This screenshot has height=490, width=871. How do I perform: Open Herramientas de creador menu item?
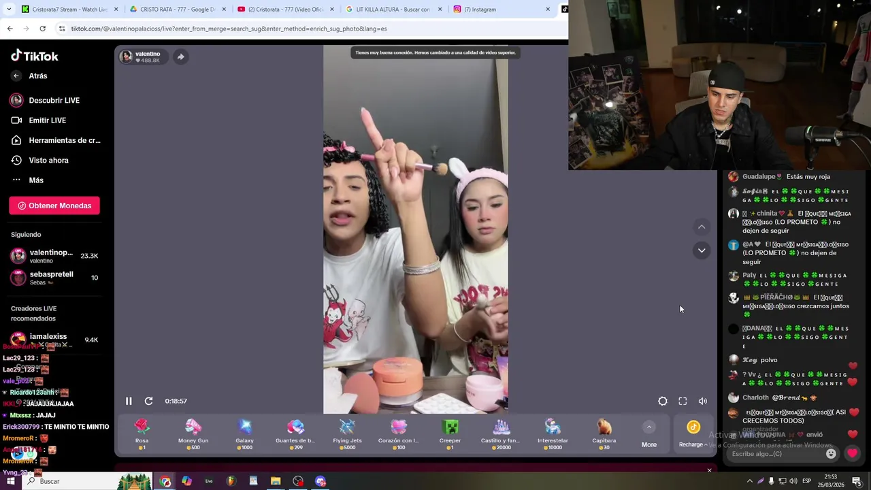[55, 140]
